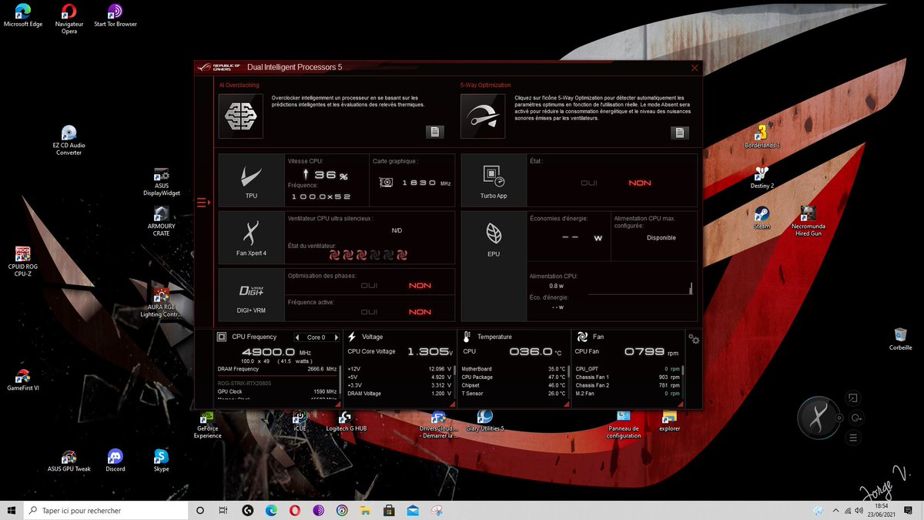Open Destiny 2 desktop shortcut
The width and height of the screenshot is (924, 520).
point(762,177)
